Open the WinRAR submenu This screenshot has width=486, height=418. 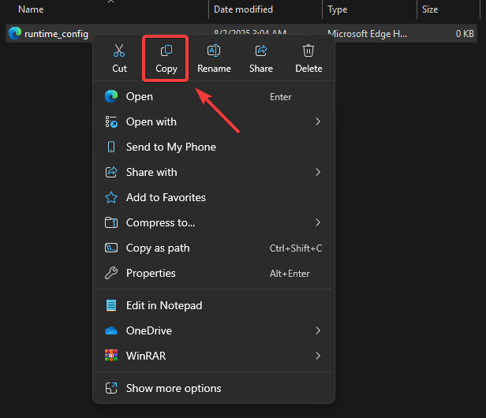[318, 356]
